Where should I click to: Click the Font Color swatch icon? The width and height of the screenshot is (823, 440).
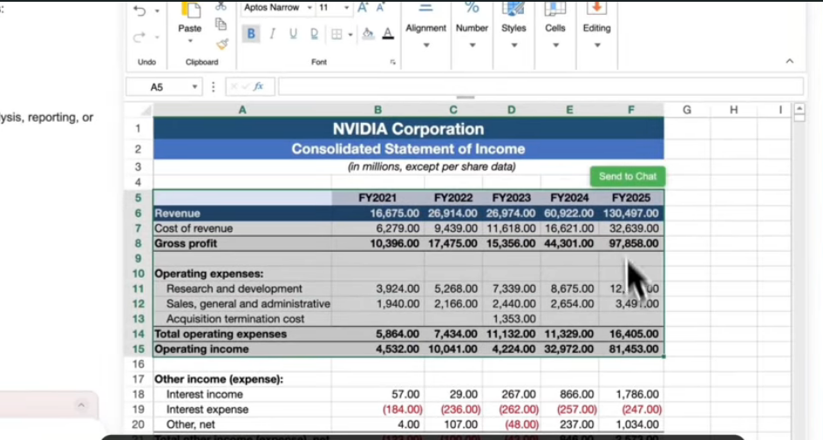pos(388,34)
